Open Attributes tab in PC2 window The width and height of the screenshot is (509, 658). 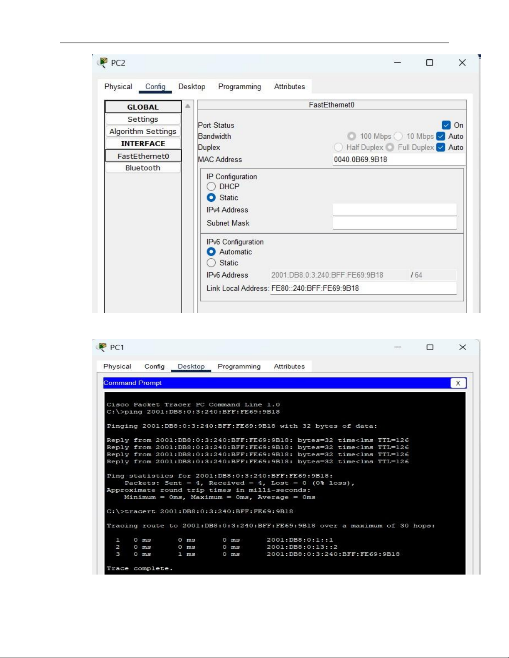[x=289, y=86]
